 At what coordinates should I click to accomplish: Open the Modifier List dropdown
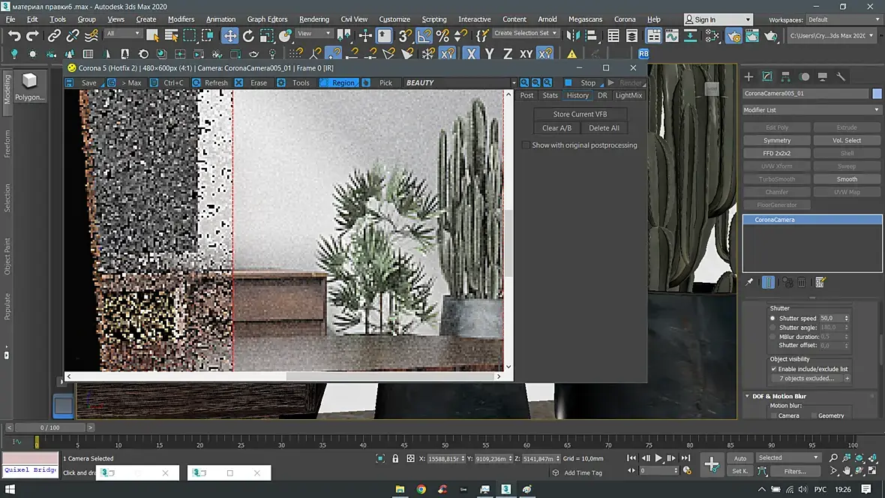coord(811,109)
